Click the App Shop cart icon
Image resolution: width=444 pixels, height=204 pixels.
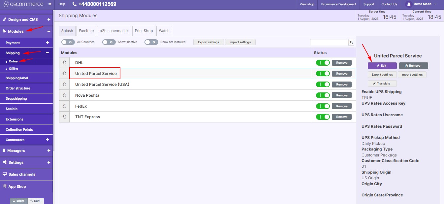[x=5, y=186]
